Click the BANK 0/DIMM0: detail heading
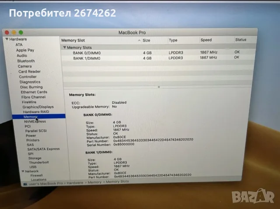The width and height of the screenshot is (280, 209). pyautogui.click(x=98, y=115)
